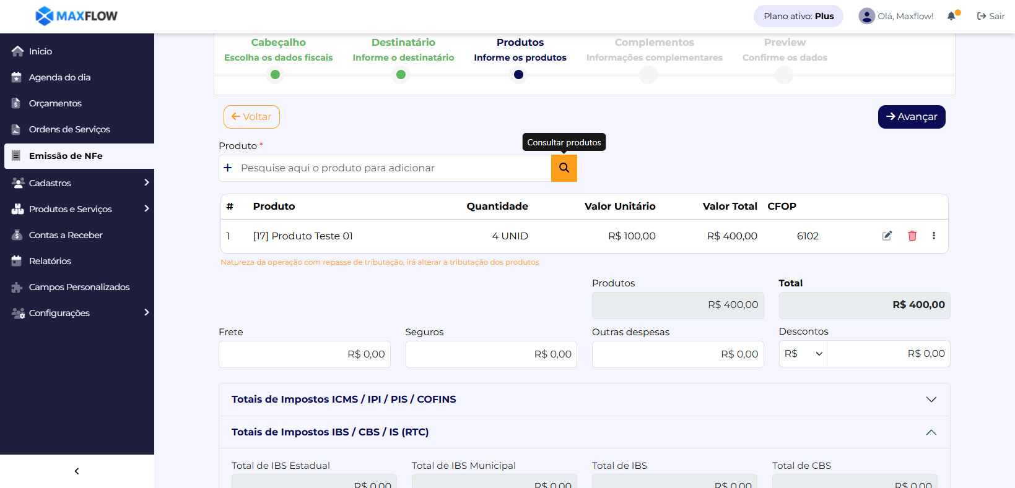Click the Campos Personalizados puzzle icon
This screenshot has height=488, width=1015.
tap(17, 287)
